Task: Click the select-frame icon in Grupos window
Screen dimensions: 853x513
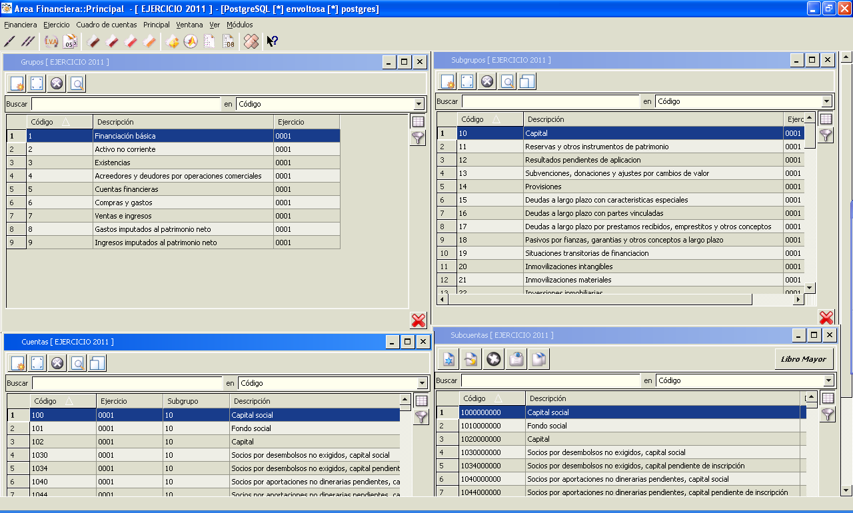Action: [x=37, y=83]
